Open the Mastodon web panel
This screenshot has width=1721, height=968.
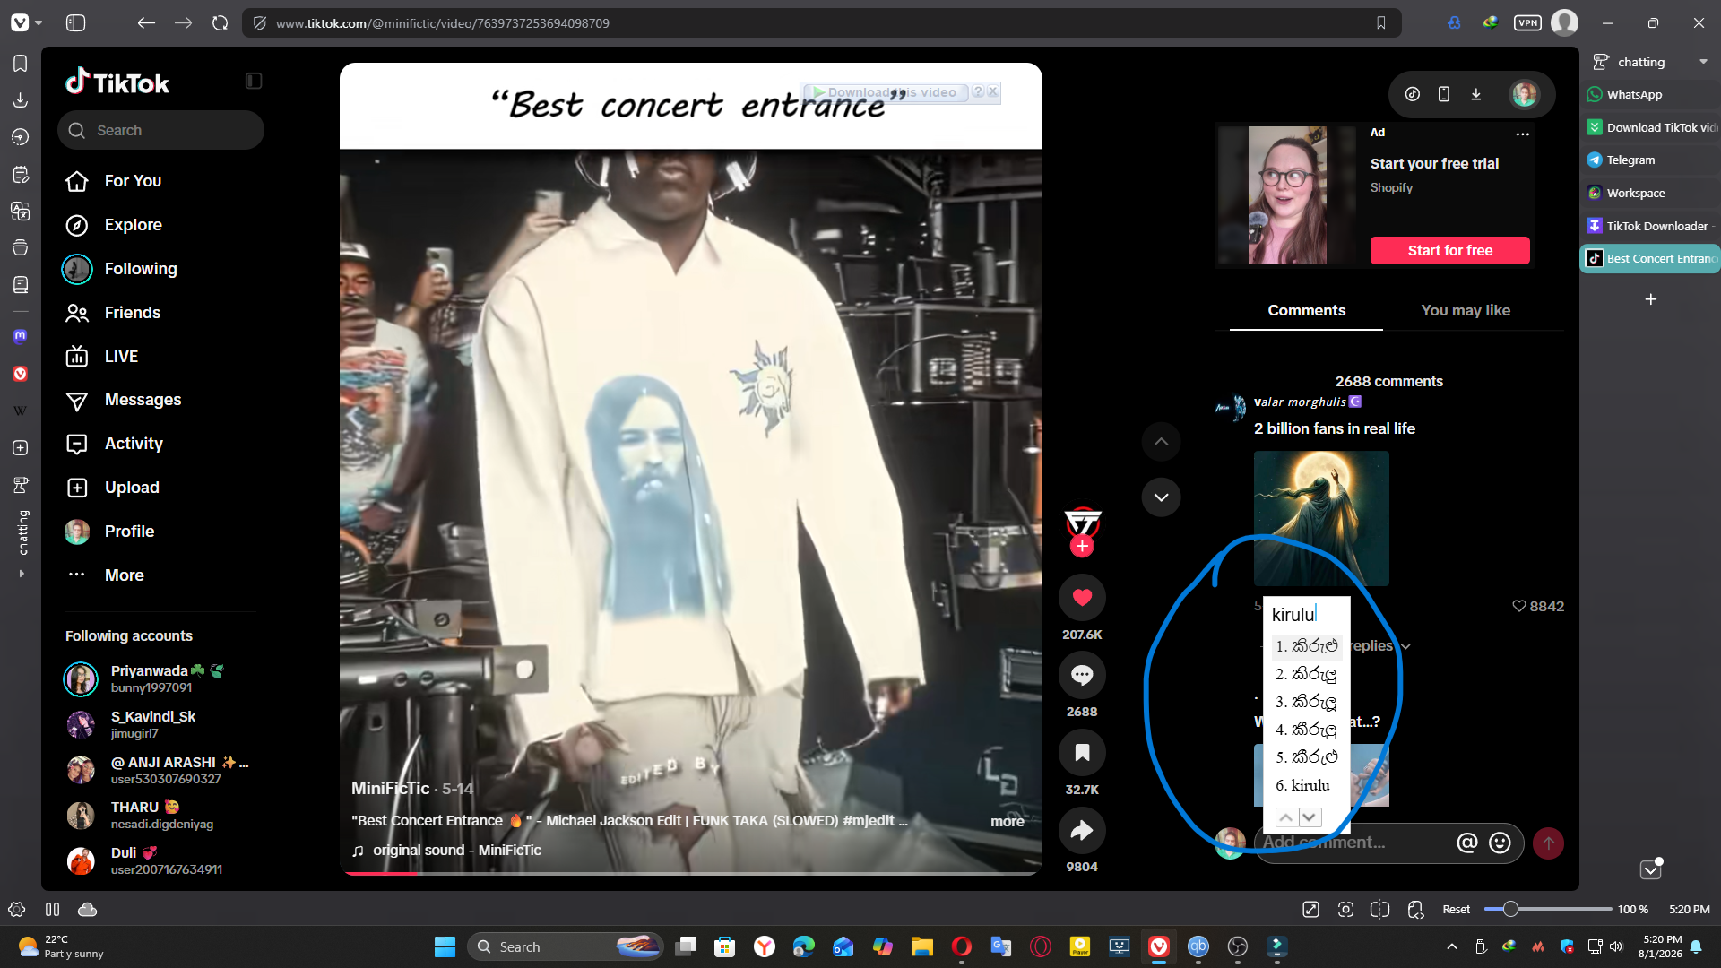click(20, 337)
